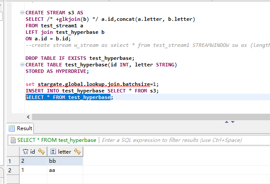This screenshot has height=184, width=270.
Task: Click the maximize-results up arrow on divider
Action: click(x=226, y=122)
